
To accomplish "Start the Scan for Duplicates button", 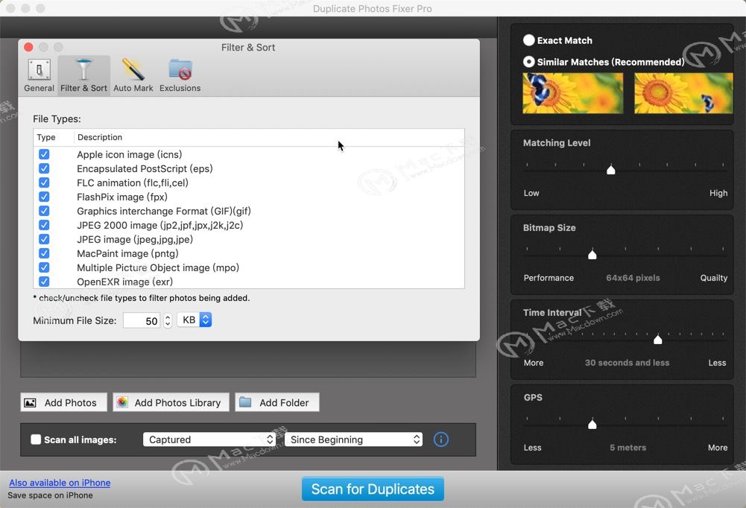I will coord(373,489).
